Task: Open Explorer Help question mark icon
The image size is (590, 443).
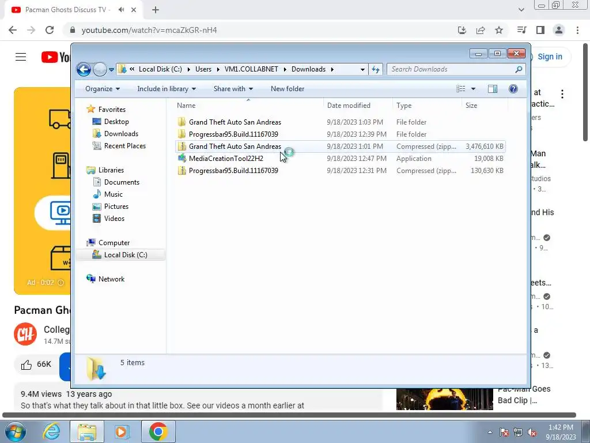Action: coord(513,89)
